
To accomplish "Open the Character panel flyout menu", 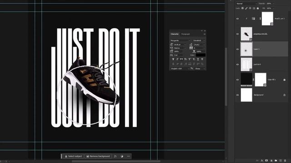I will tap(204, 34).
